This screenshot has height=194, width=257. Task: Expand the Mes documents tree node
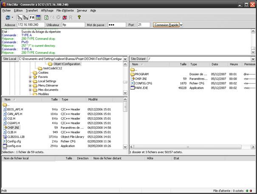(30, 90)
